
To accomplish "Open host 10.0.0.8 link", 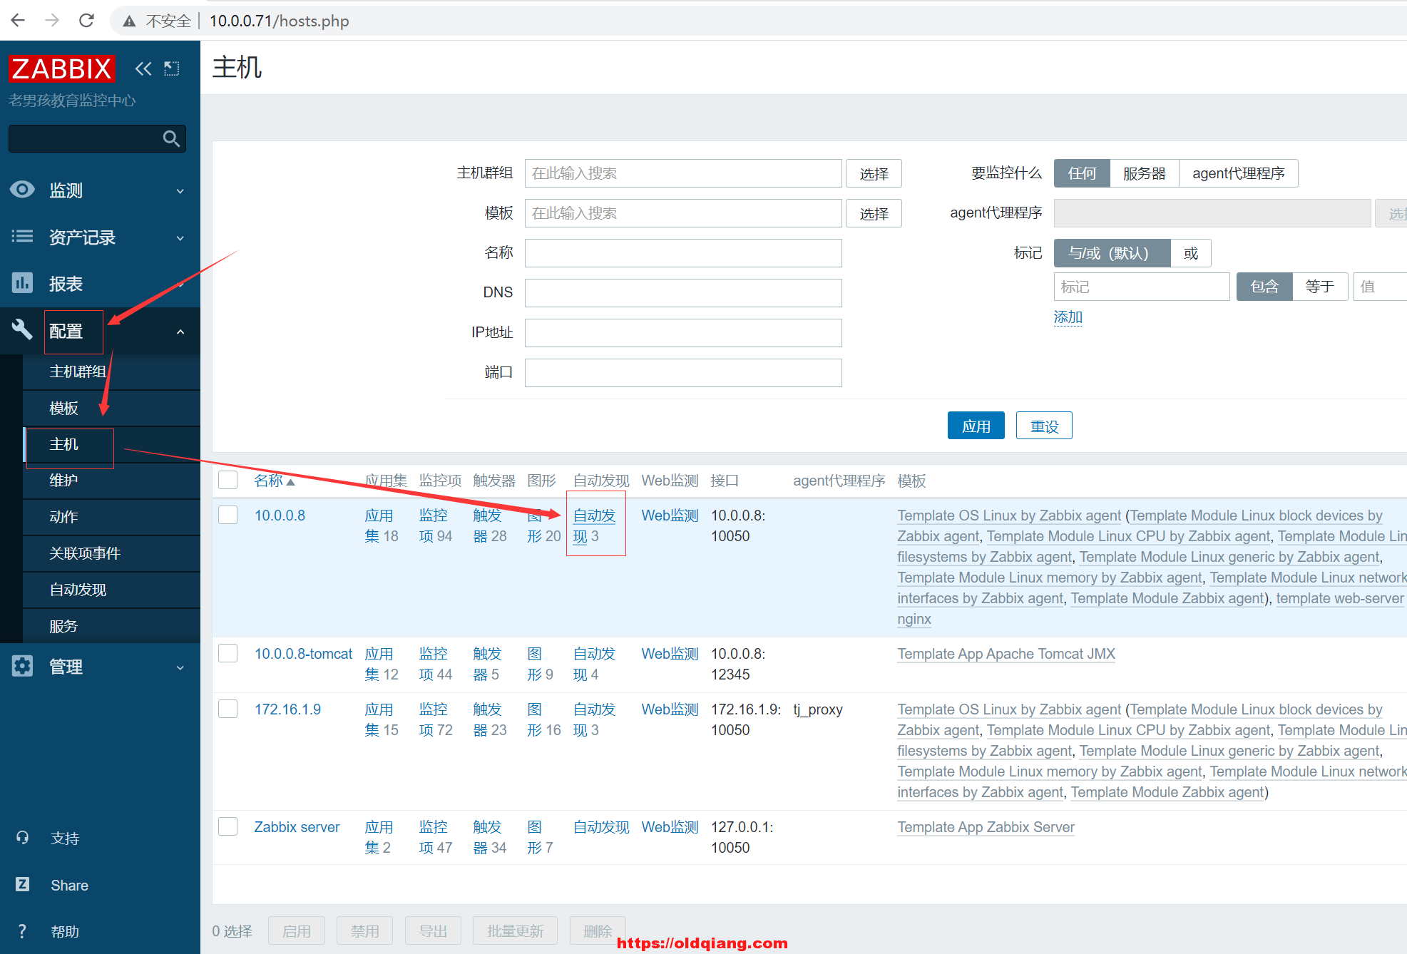I will [x=280, y=515].
